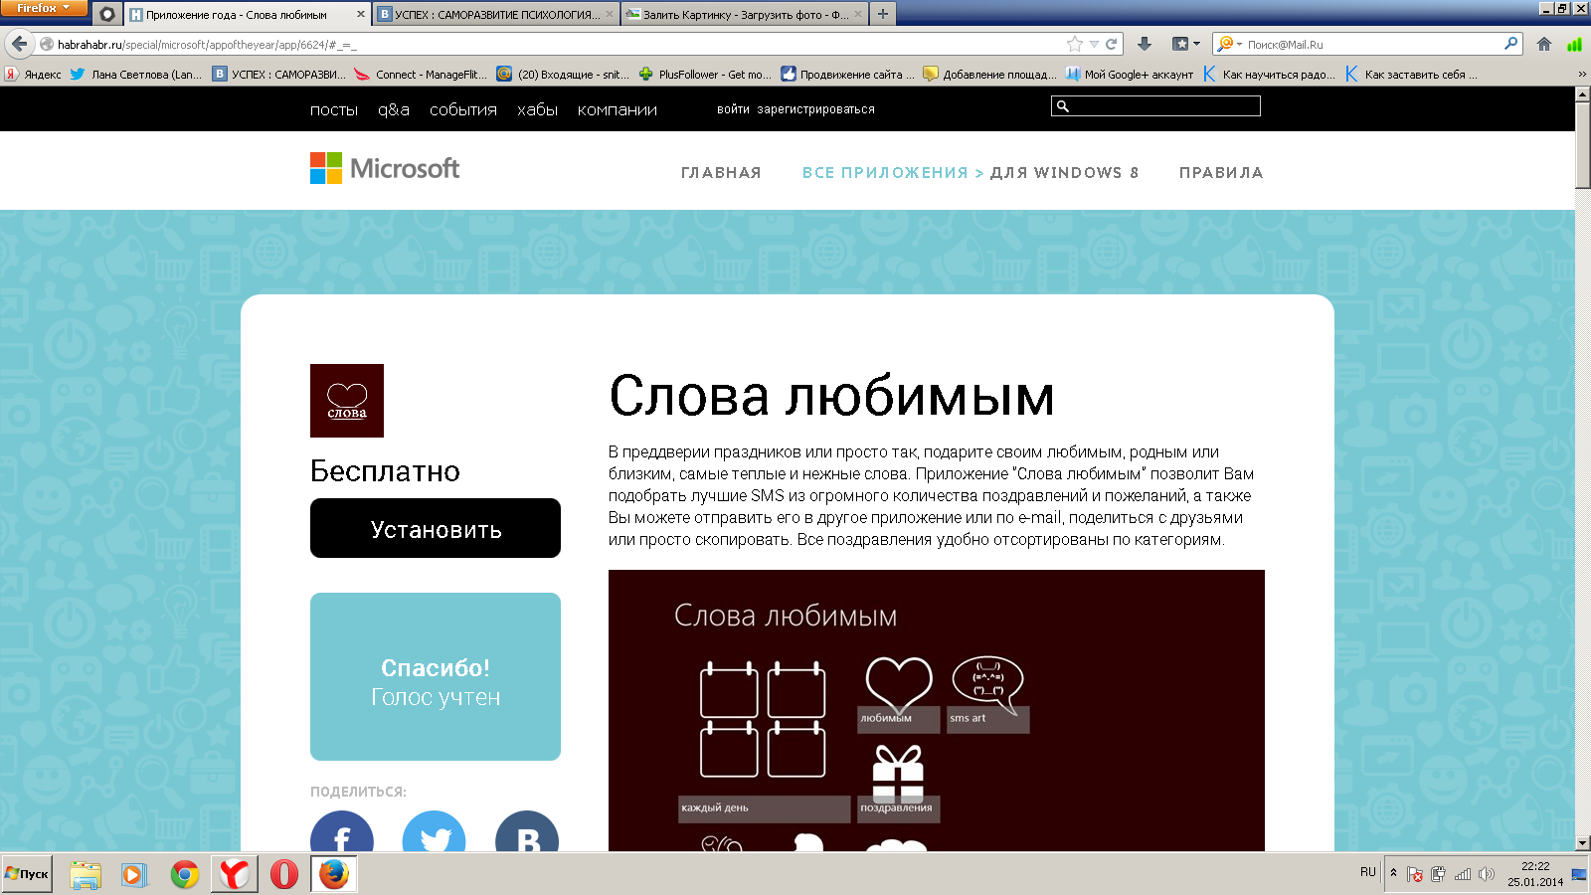
Task: Open the downloads arrow icon
Action: click(1145, 44)
